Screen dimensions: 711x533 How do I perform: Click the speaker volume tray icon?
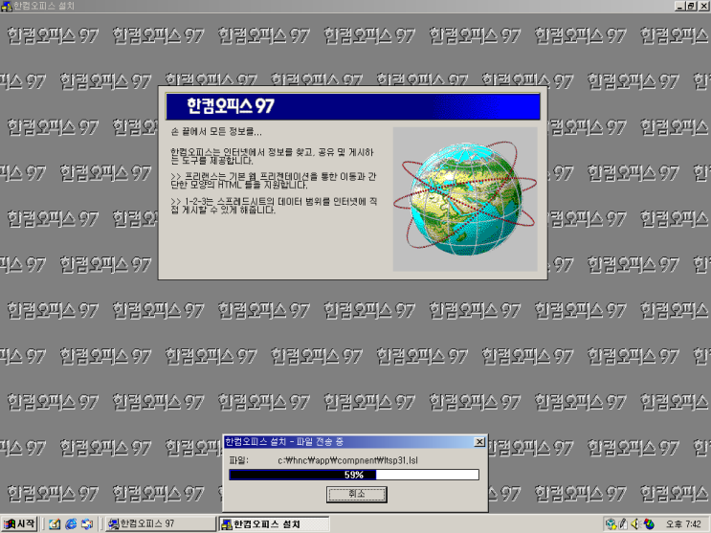coord(635,524)
